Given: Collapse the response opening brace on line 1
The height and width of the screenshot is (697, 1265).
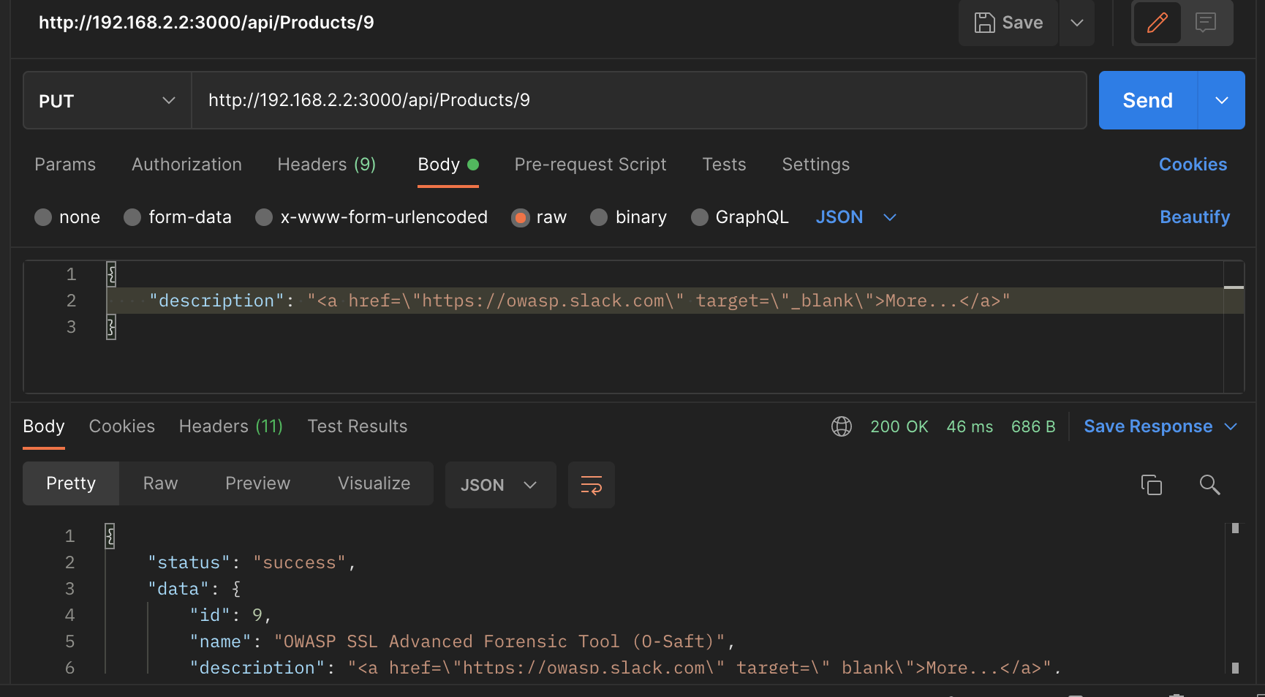Looking at the screenshot, I should [x=110, y=536].
